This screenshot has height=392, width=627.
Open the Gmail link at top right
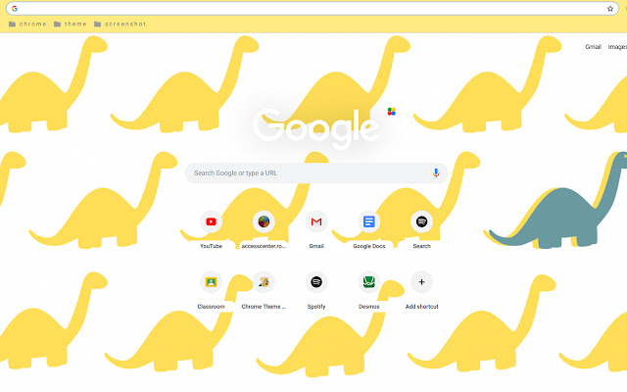point(593,47)
